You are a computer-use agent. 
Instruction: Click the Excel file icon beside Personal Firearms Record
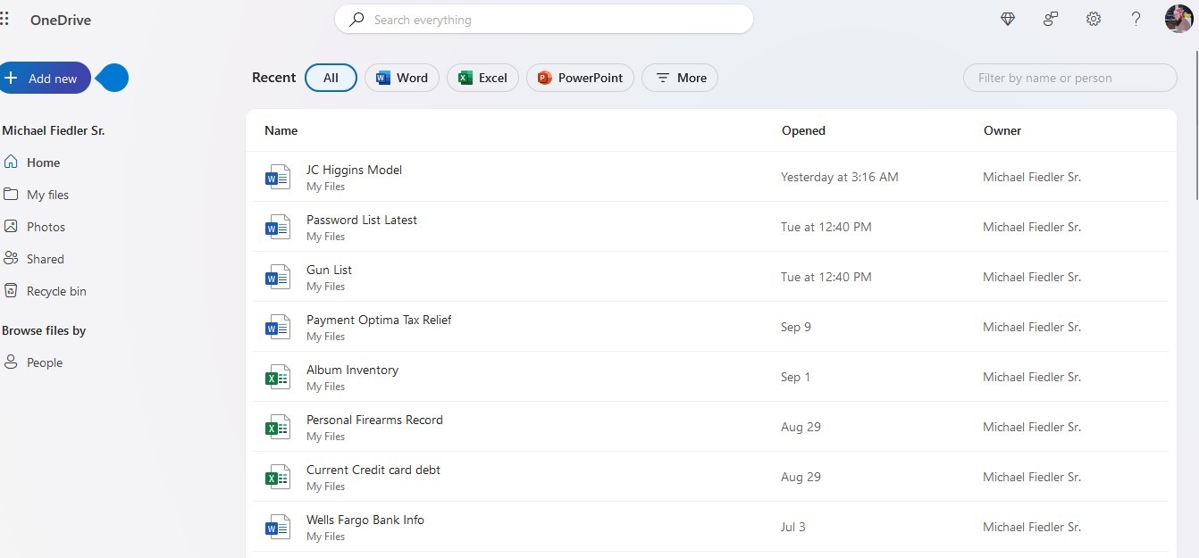278,427
